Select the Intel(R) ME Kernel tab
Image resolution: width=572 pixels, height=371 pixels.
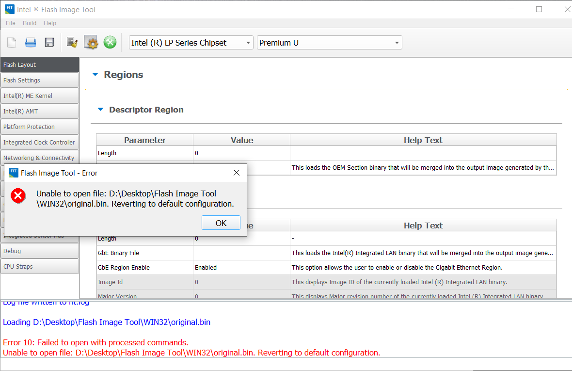(x=39, y=96)
